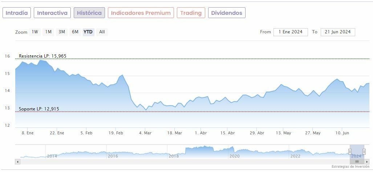Image resolution: width=373 pixels, height=172 pixels.
Task: Go to the Trading tab
Action: pos(191,13)
